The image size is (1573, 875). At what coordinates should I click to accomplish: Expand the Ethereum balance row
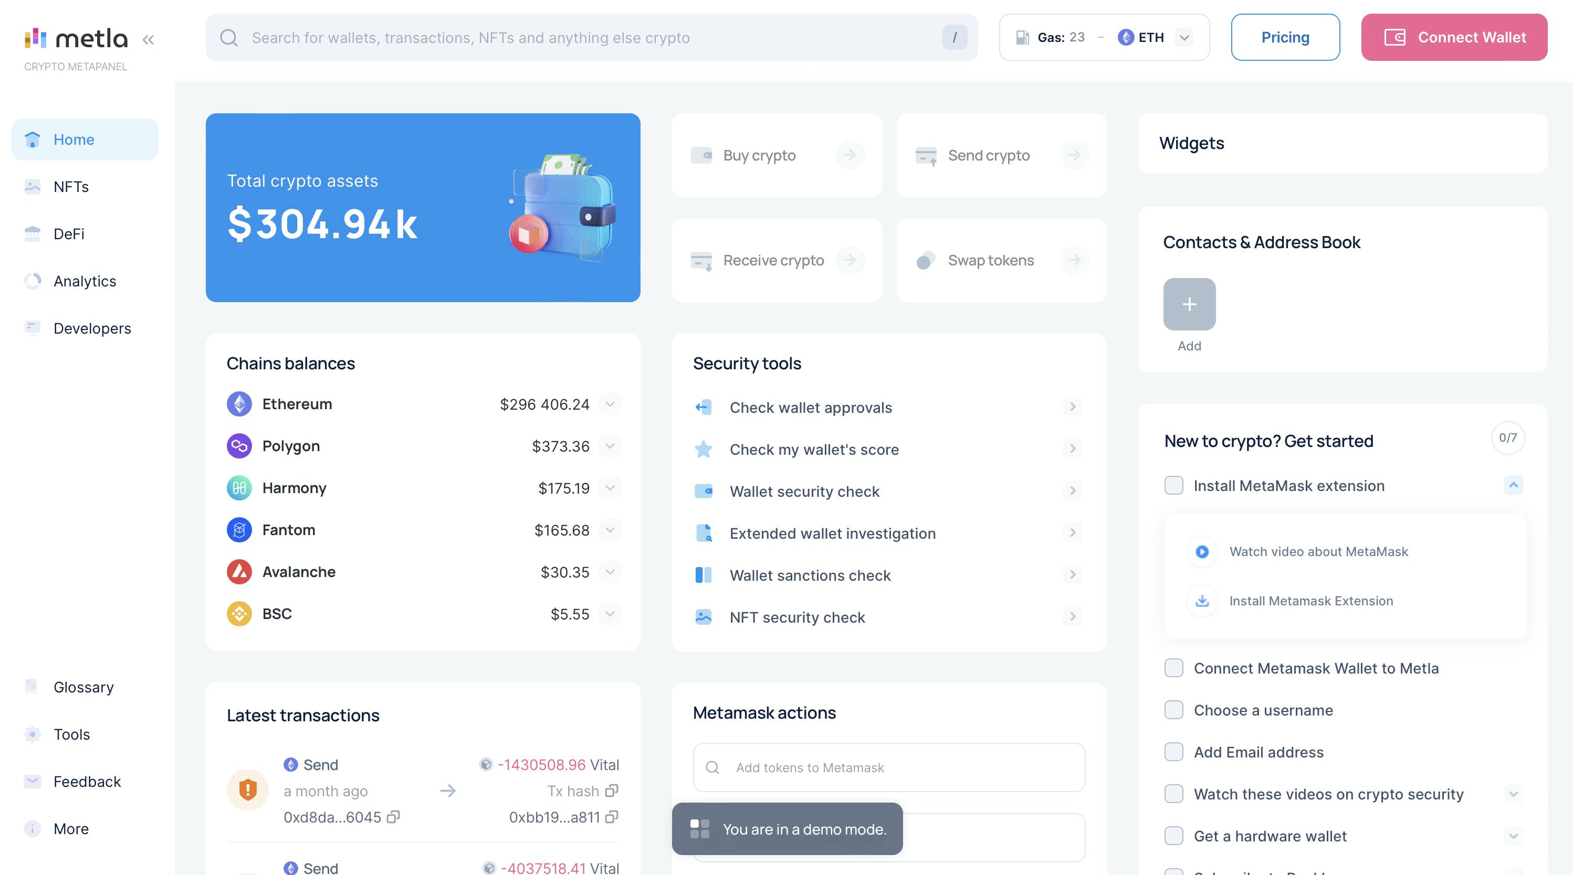610,404
